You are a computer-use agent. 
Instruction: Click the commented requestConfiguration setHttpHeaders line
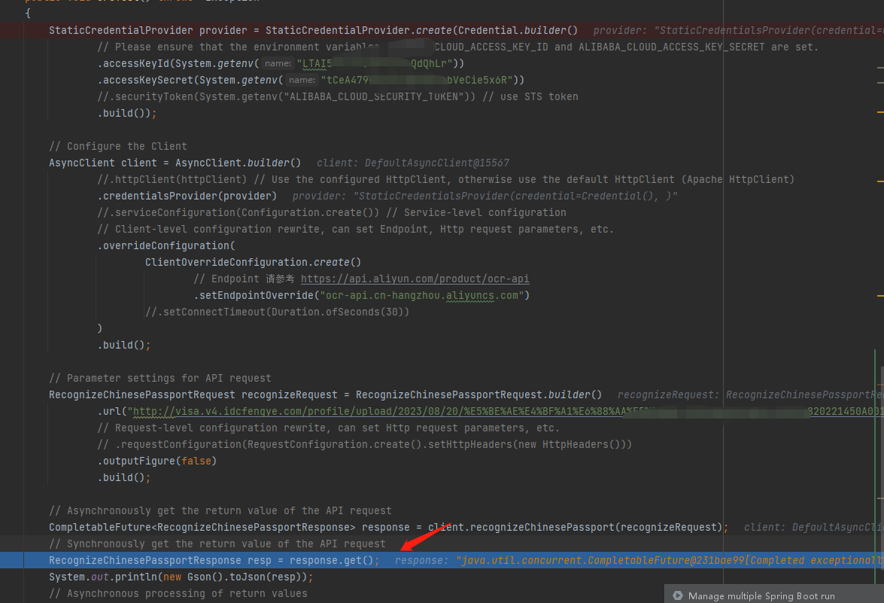coord(364,444)
